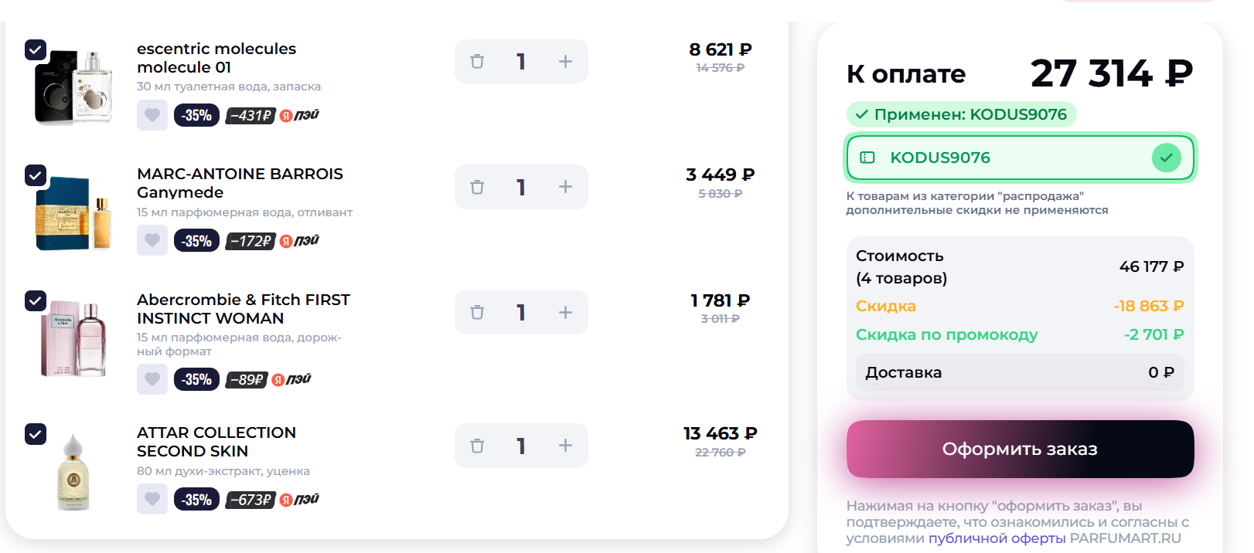Click the ATTAR COLLECTION product thumbnail

73,472
